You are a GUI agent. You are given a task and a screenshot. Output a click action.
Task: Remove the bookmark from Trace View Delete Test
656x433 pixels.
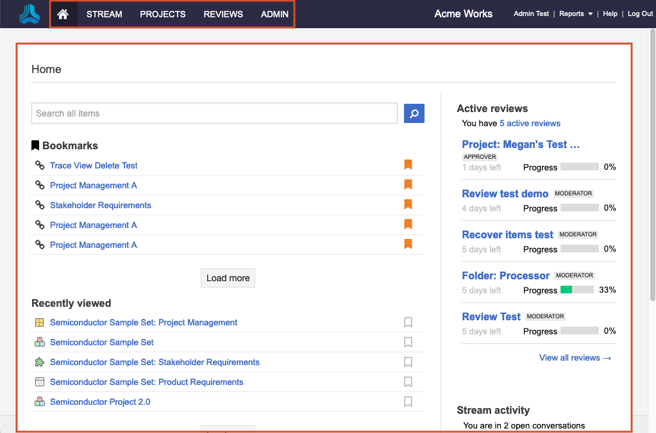(x=408, y=165)
